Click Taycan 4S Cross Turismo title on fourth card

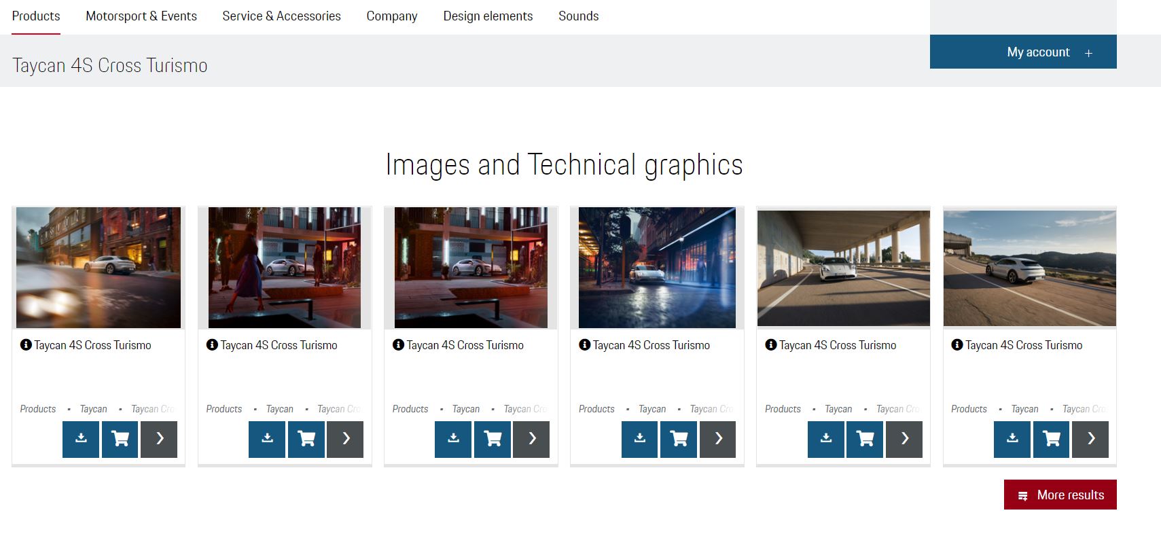(x=651, y=345)
